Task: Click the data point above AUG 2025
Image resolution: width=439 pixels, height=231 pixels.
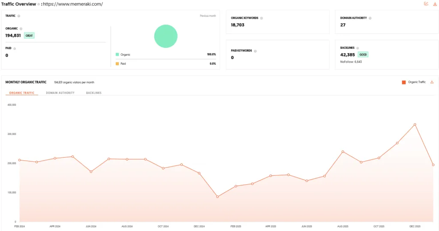Action: (343, 152)
